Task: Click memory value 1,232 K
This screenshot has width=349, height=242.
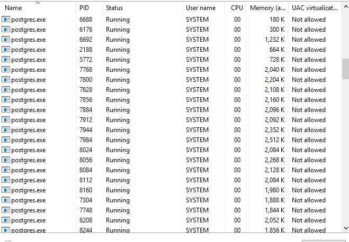Action: [x=275, y=40]
